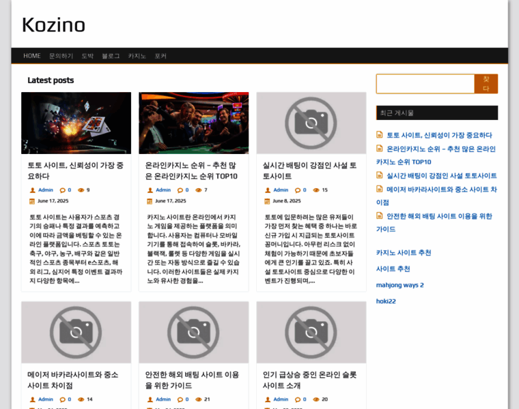Click eye views icon showing 7
Image resolution: width=519 pixels, height=409 pixels.
[x=198, y=190]
